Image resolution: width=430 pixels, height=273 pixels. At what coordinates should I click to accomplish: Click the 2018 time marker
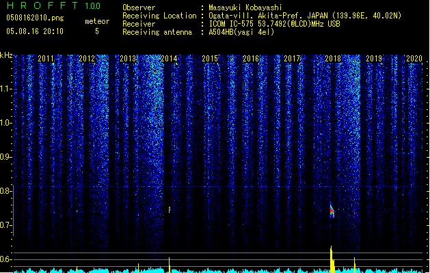point(333,59)
